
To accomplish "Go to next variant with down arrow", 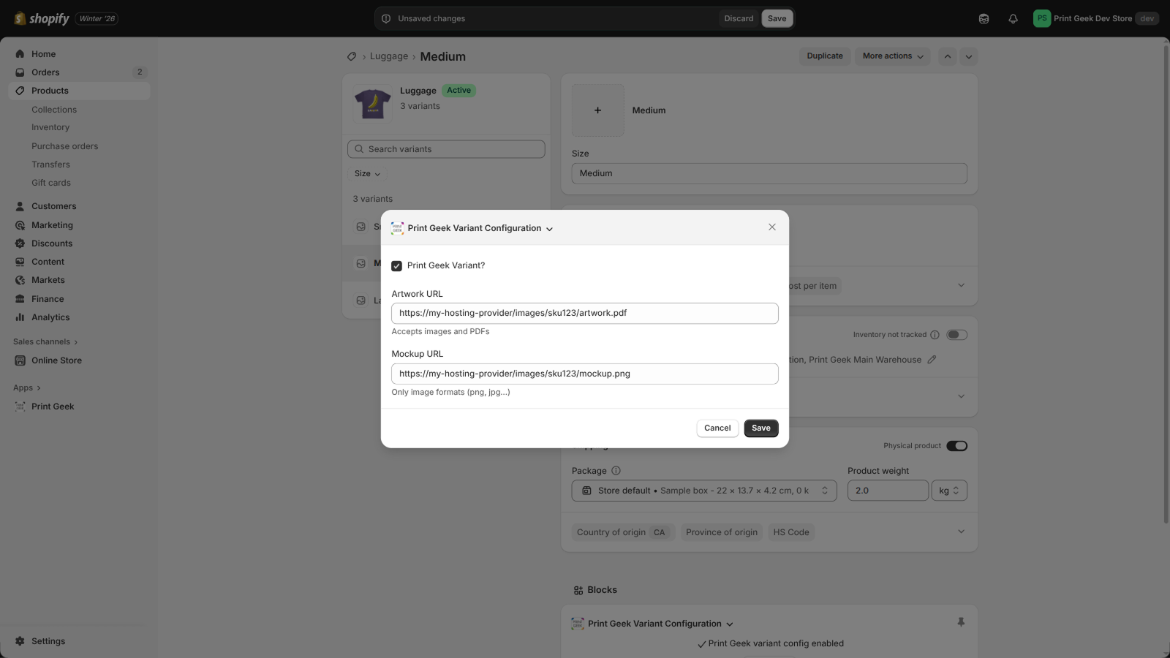I will (x=969, y=56).
